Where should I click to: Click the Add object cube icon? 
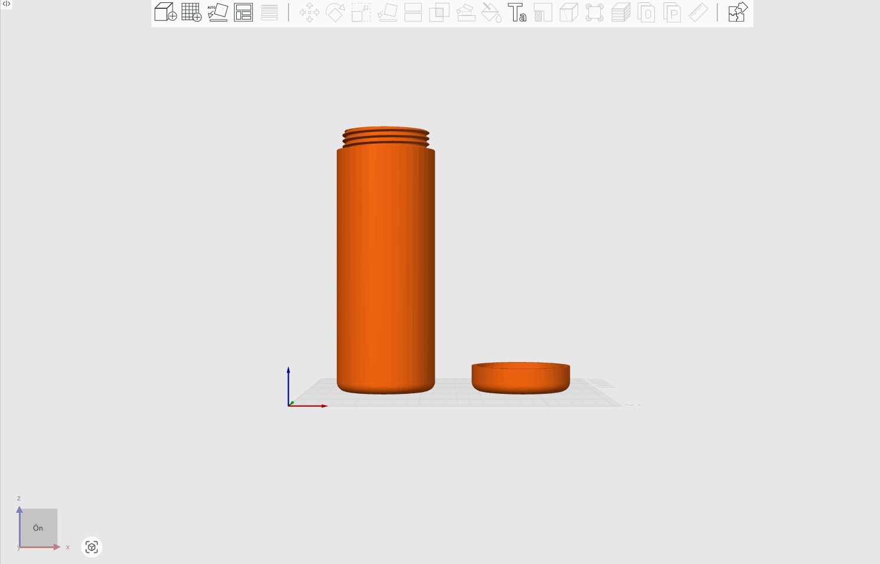coord(166,12)
